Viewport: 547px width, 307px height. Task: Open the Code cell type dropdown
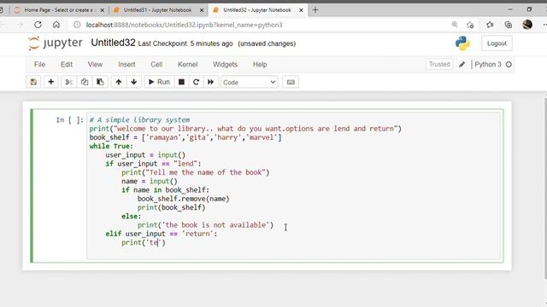click(x=249, y=83)
